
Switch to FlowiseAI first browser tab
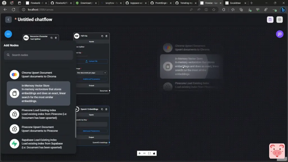(x=37, y=3)
